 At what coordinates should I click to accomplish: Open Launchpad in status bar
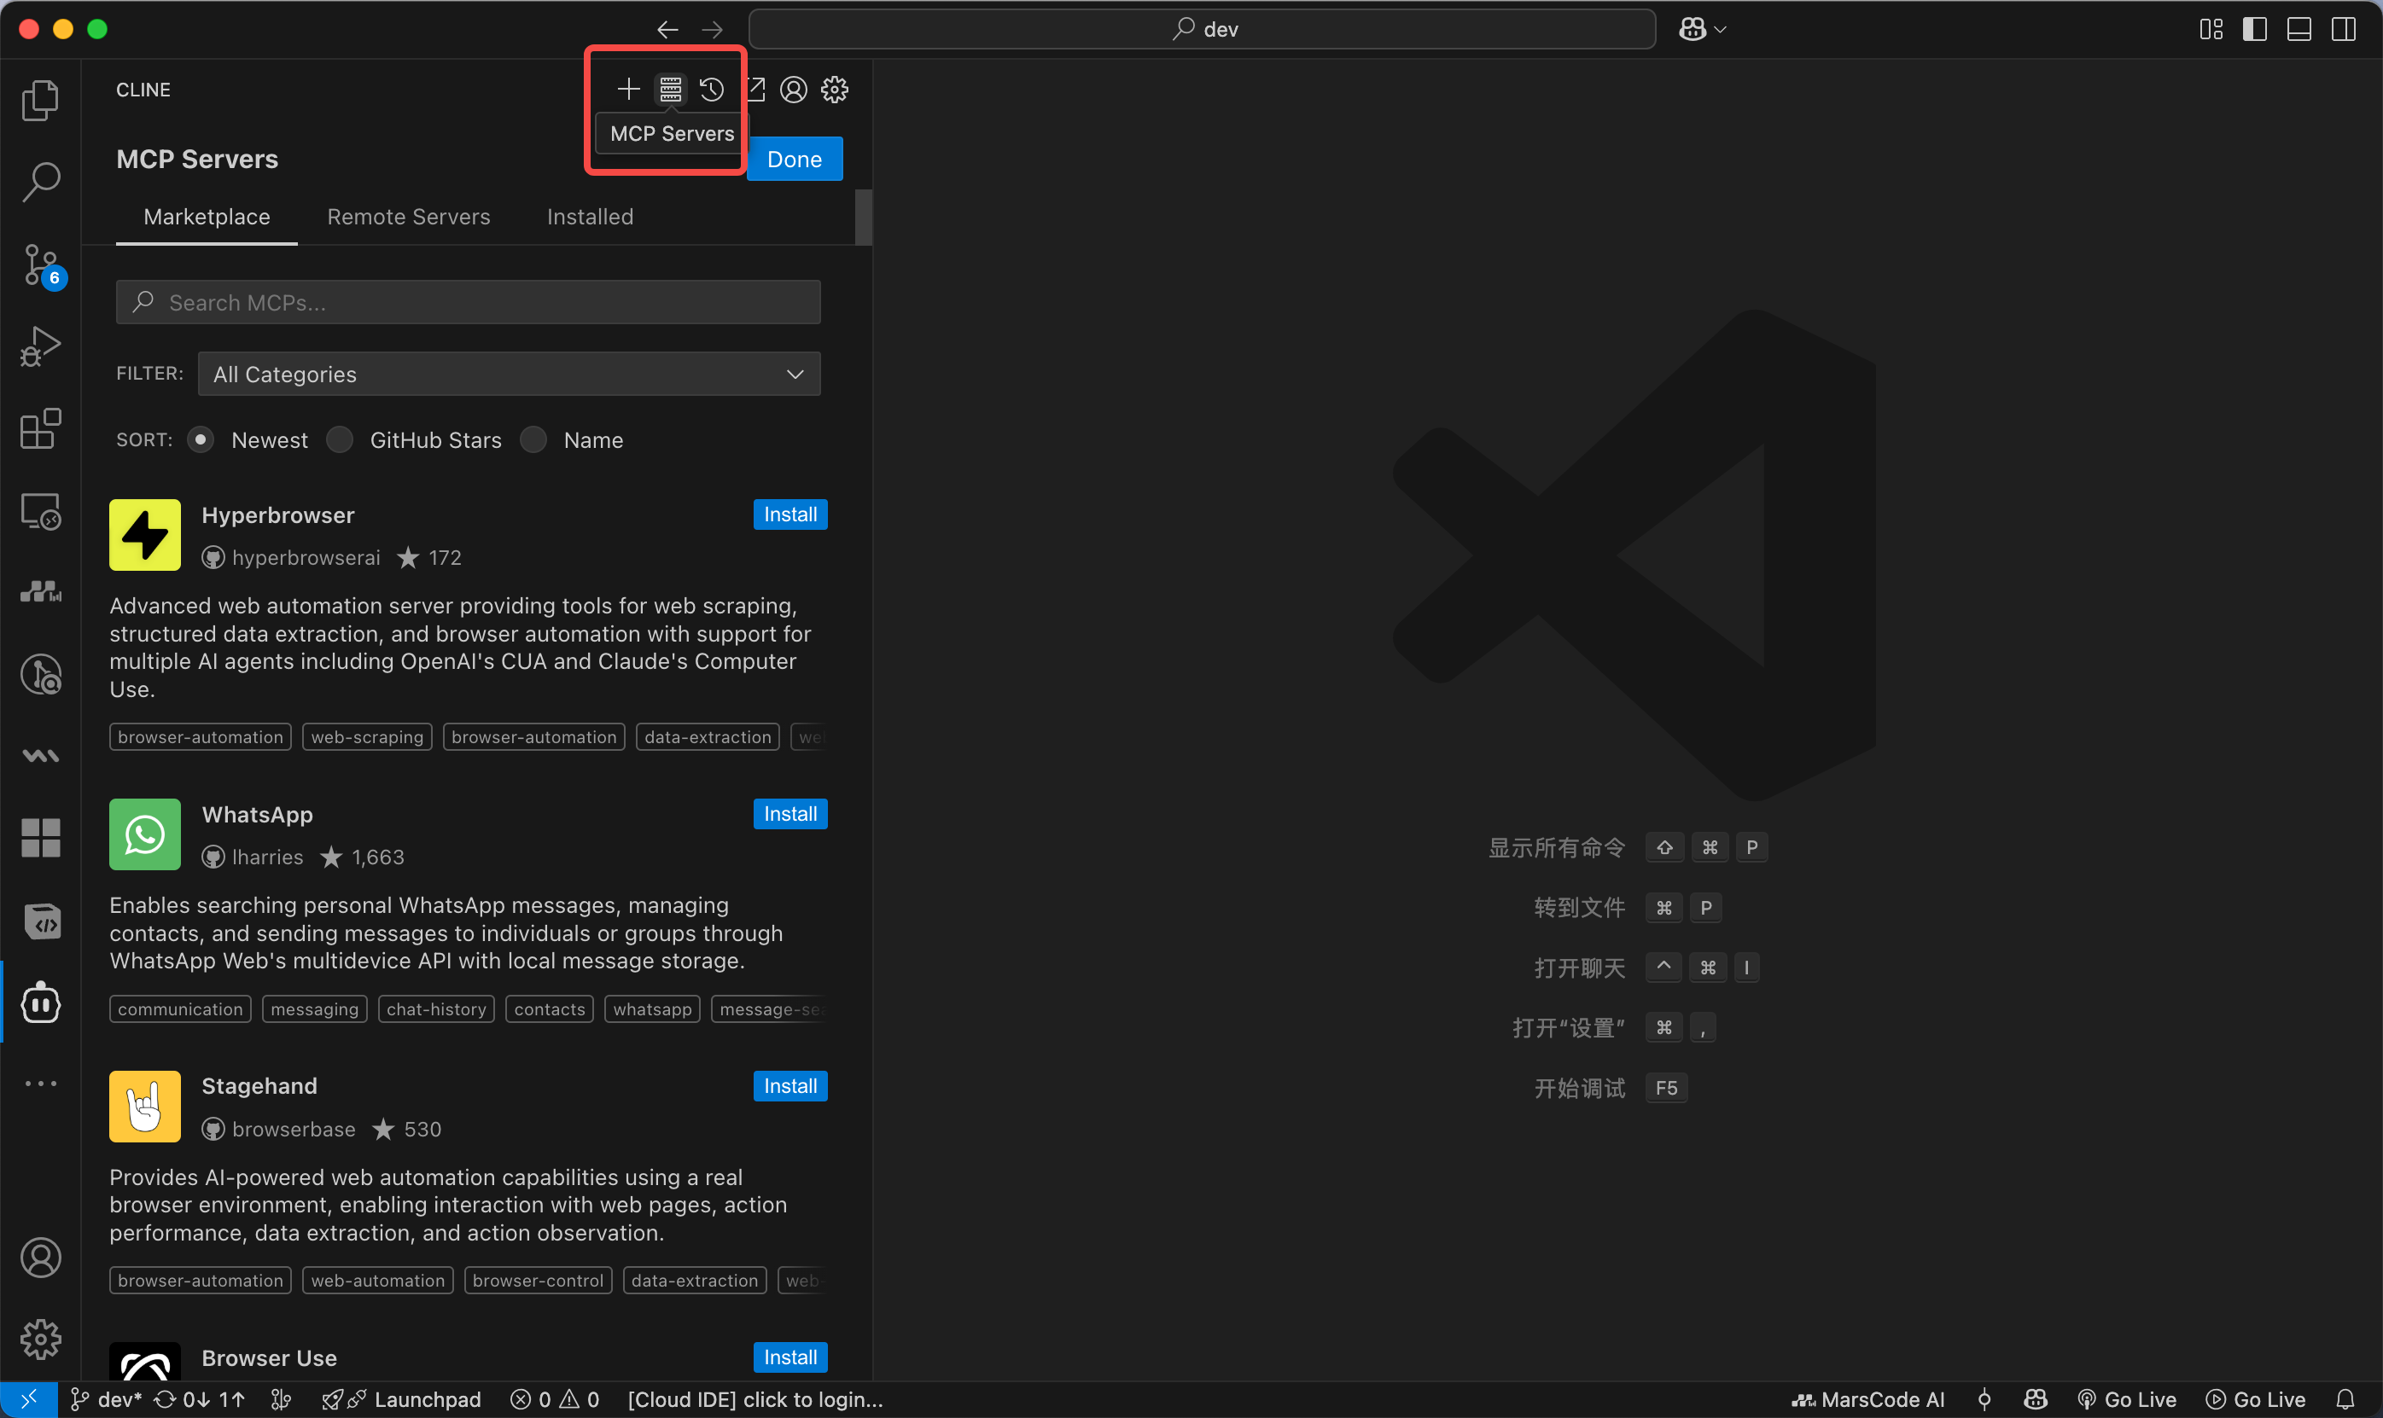(401, 1400)
